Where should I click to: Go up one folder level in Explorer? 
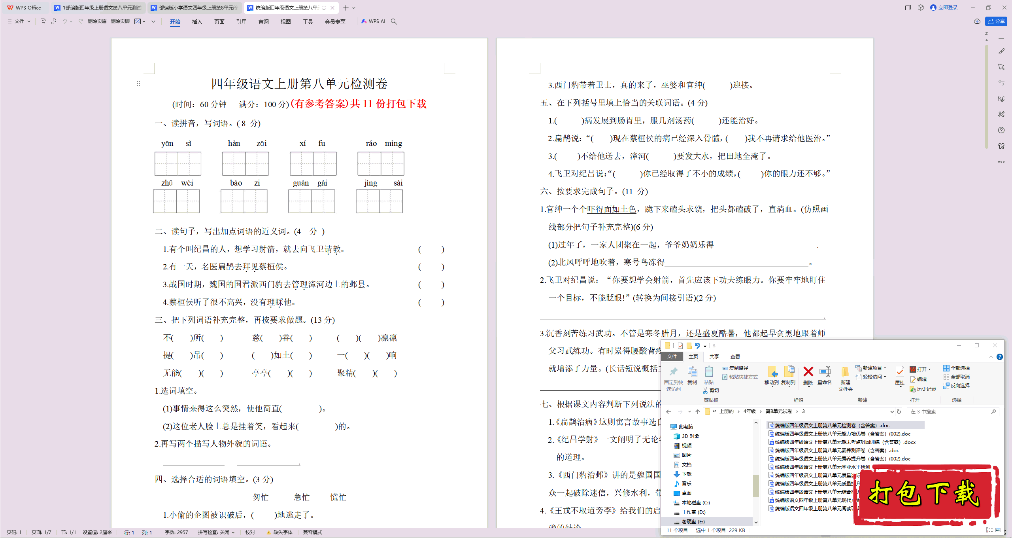[698, 412]
